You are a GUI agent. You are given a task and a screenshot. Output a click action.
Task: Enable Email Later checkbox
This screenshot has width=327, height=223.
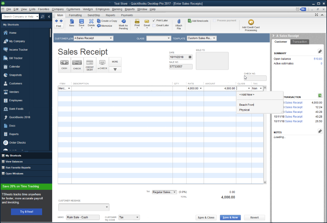tap(154, 25)
